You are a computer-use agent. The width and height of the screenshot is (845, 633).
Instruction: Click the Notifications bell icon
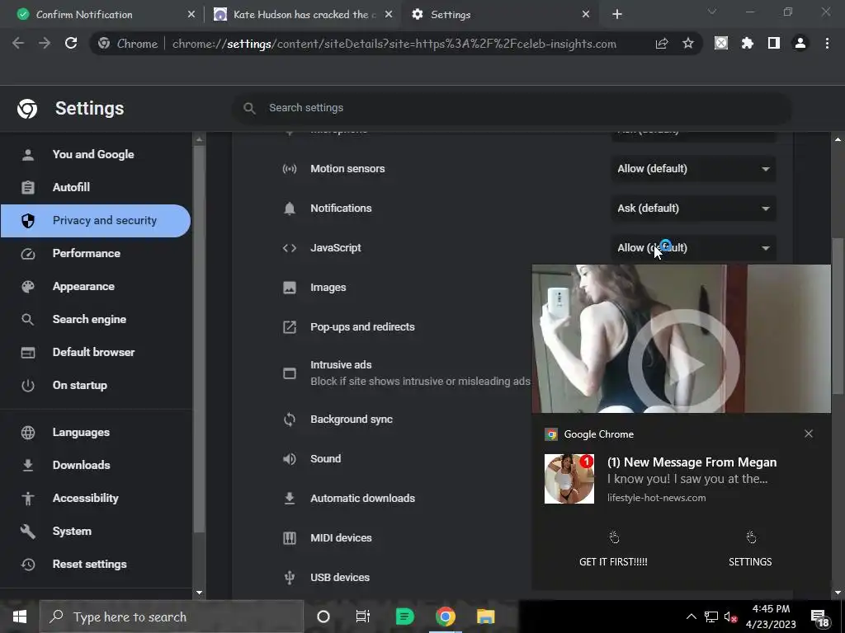[290, 209]
